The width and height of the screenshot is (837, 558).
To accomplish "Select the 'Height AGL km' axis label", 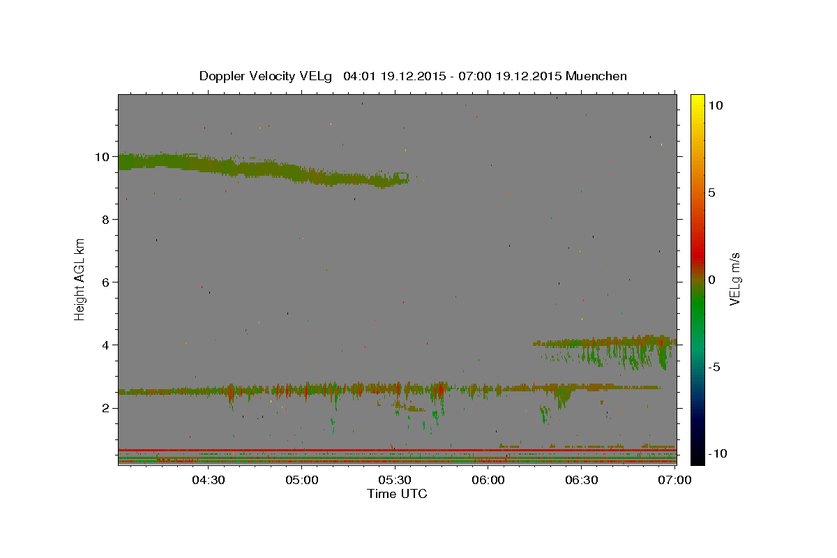I will [x=80, y=278].
